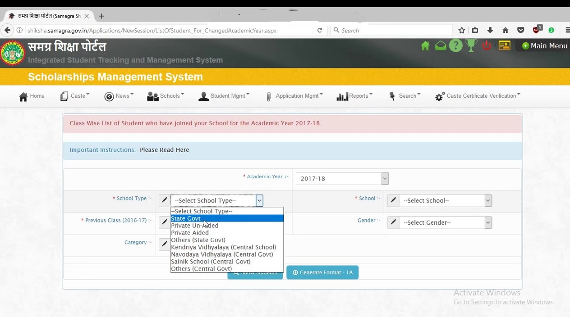Click the browser reload icon
The height and width of the screenshot is (317, 570).
tap(320, 31)
